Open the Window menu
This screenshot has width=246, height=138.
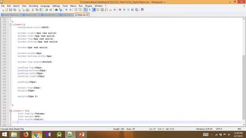coord(98,6)
